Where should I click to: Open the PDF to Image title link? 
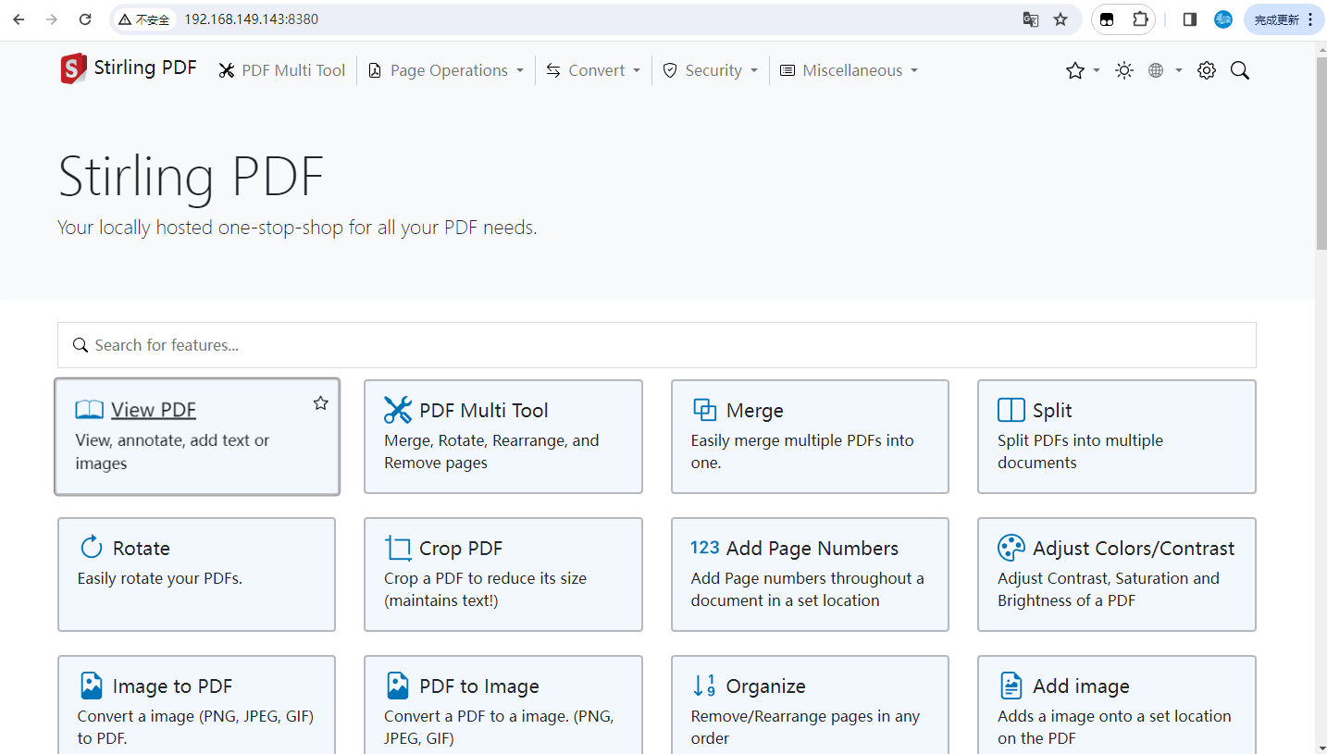click(479, 686)
